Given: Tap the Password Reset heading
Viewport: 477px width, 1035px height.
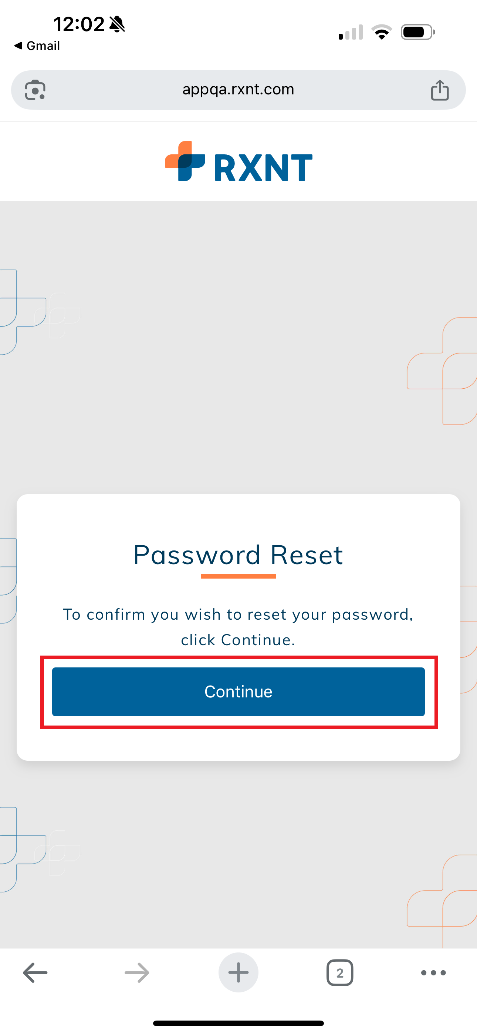Looking at the screenshot, I should (x=238, y=555).
